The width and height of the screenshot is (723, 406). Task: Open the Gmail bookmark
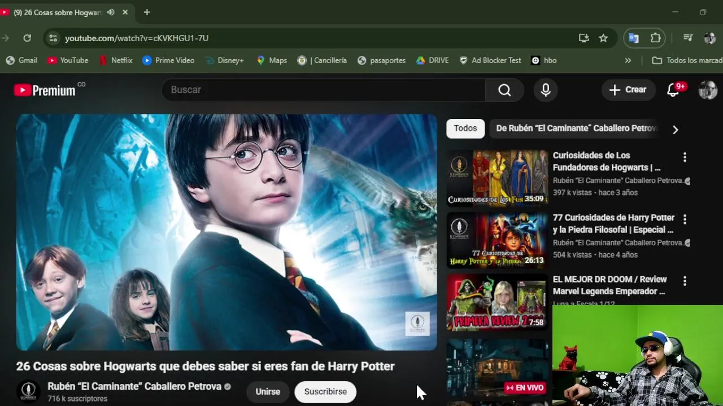[21, 60]
